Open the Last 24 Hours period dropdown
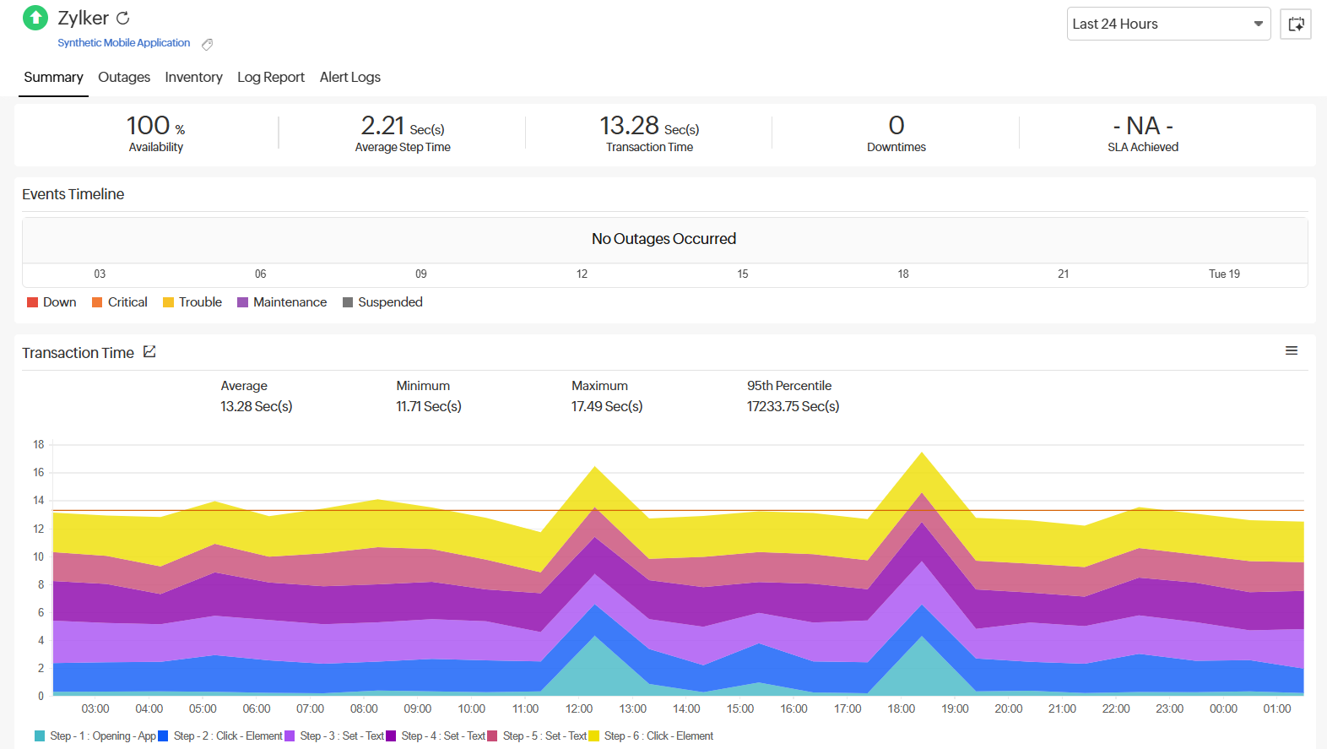Image resolution: width=1327 pixels, height=749 pixels. pos(1167,24)
